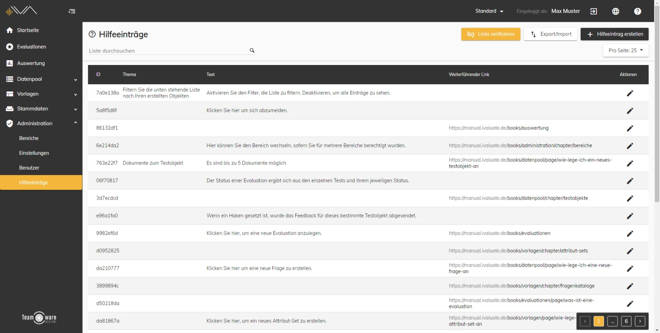Click the Teamware logo in the sidebar
Viewport: 660px width, 333px height.
pos(39,317)
